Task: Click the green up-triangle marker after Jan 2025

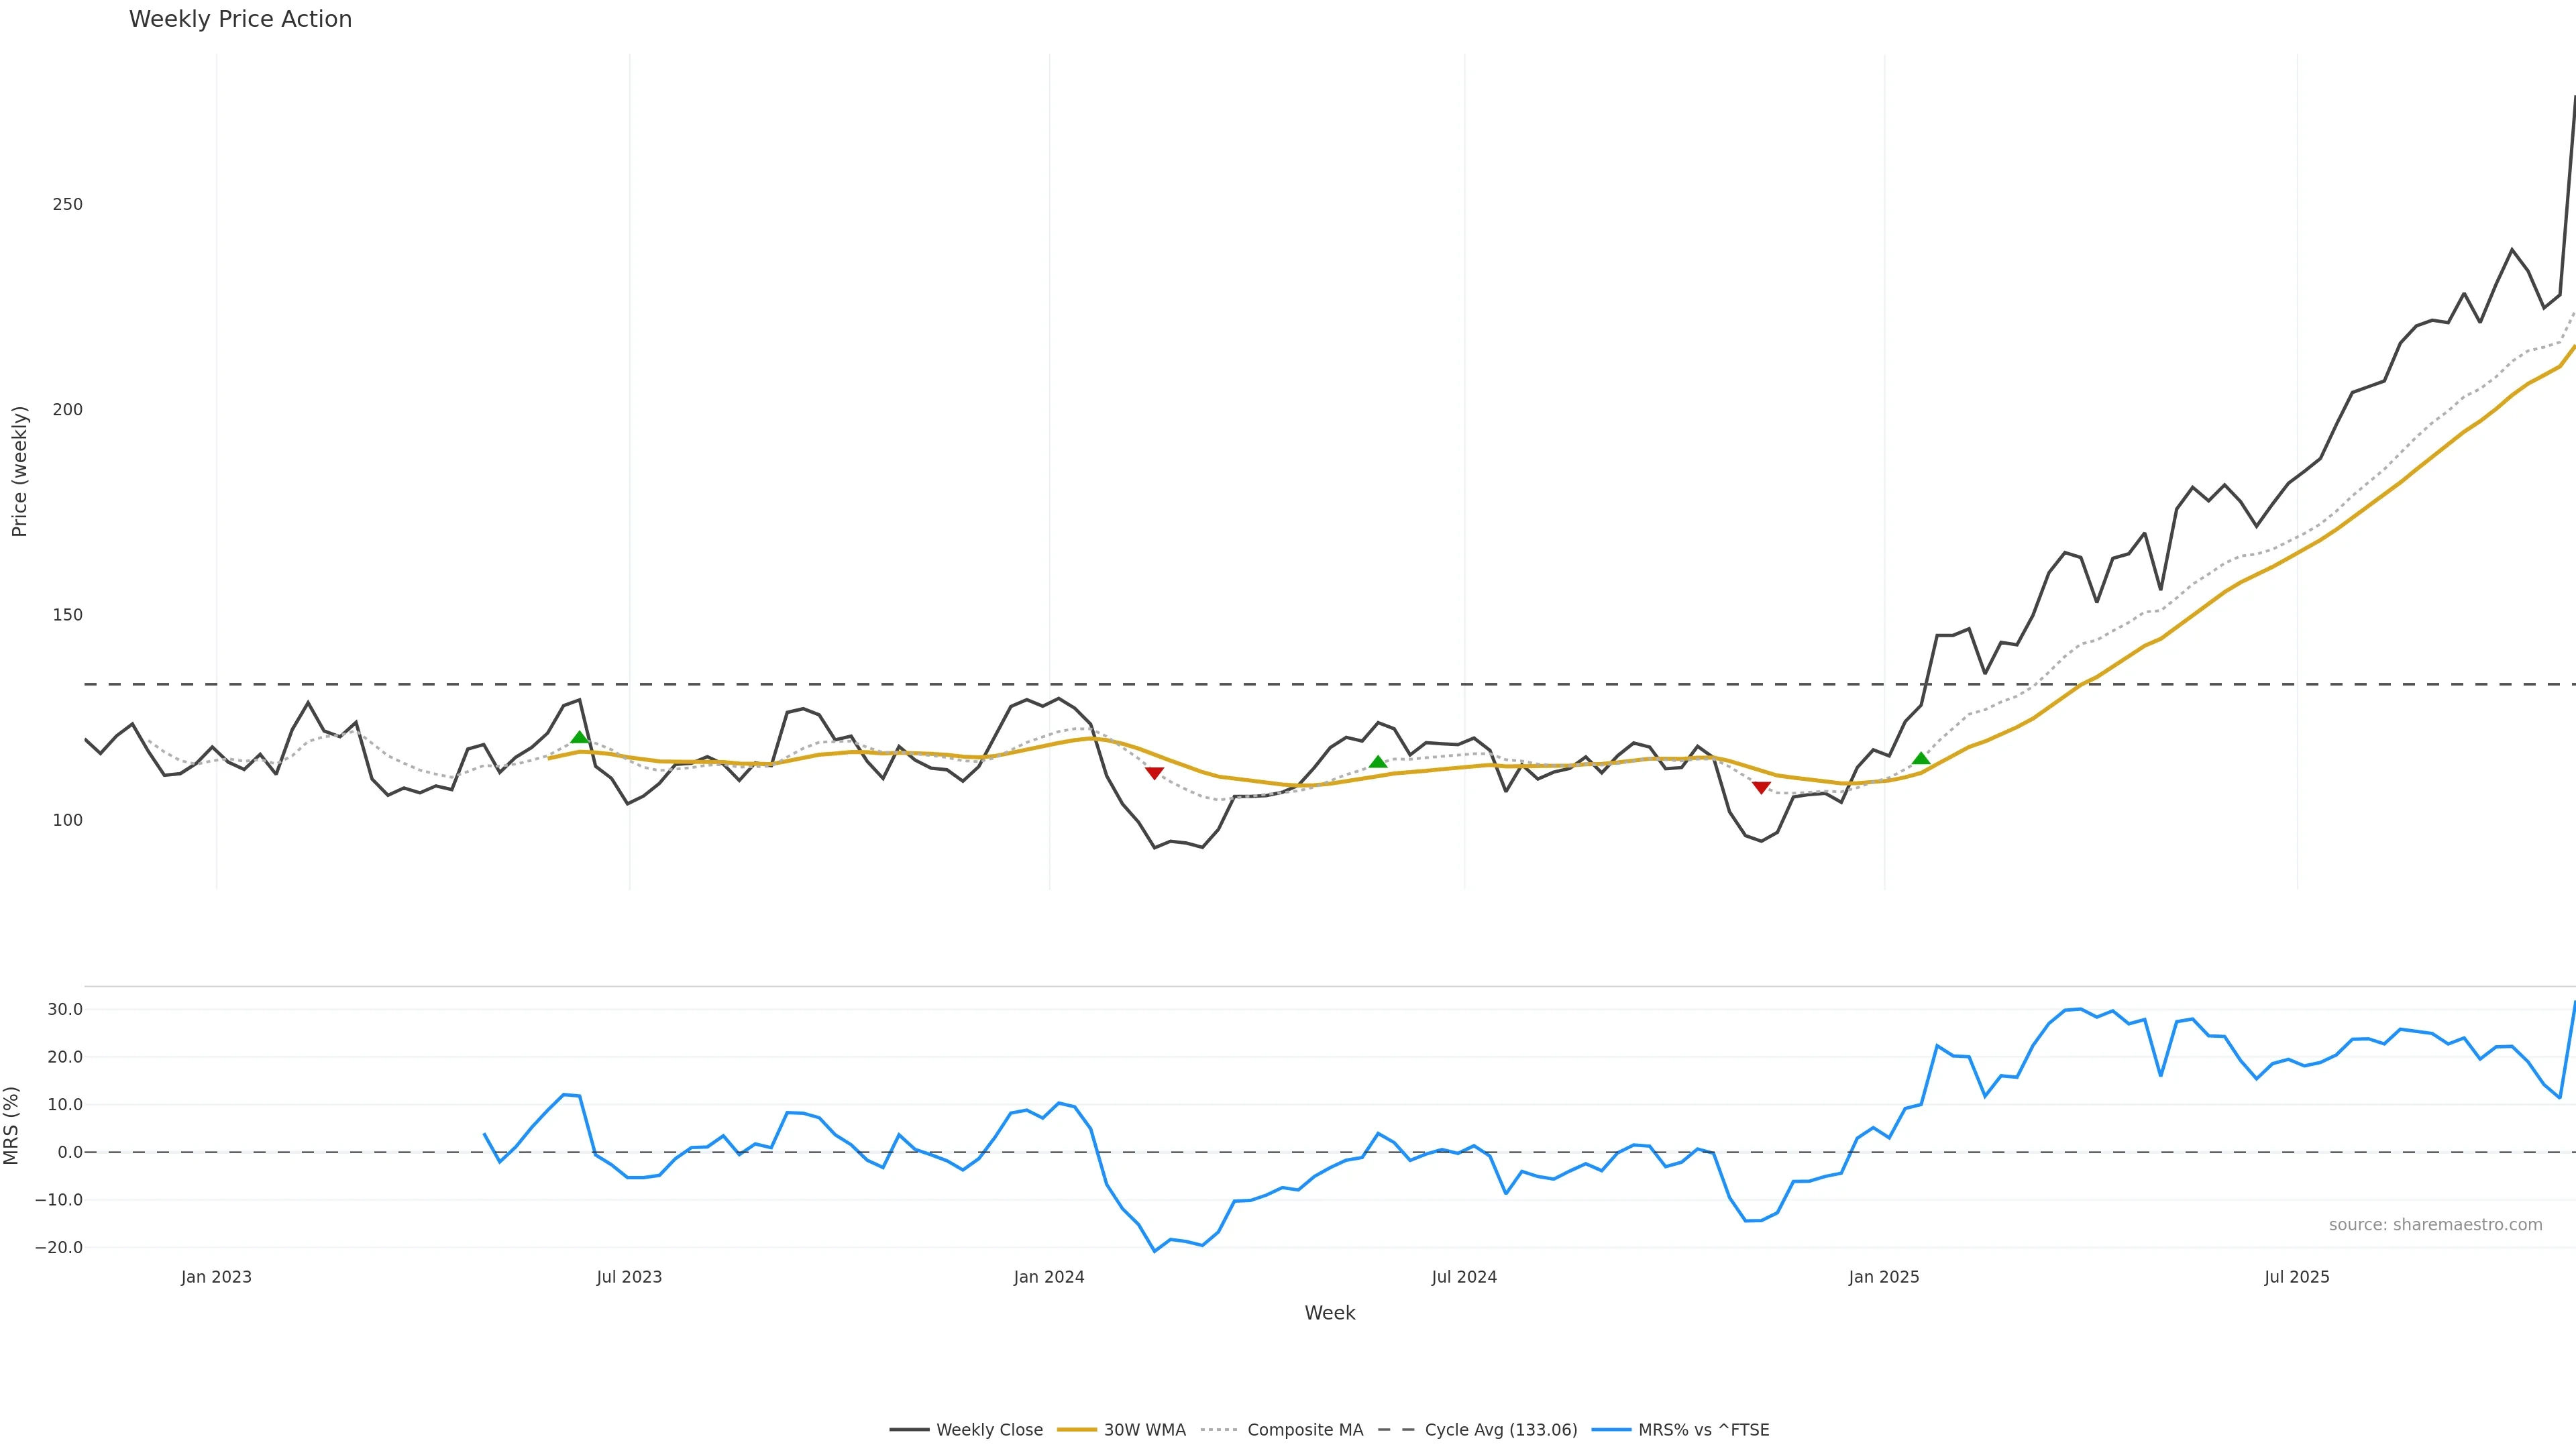Action: [1921, 758]
